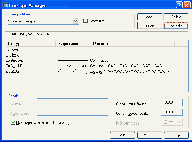Uncheck Use paper space units for scaling
192x142 pixels.
tap(13, 122)
